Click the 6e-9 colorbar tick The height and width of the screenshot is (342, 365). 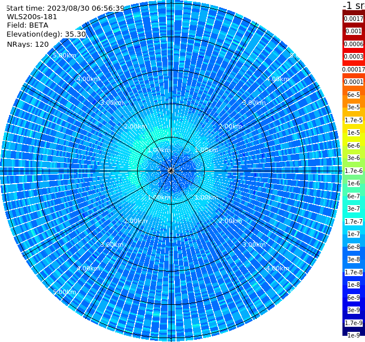tap(354, 297)
